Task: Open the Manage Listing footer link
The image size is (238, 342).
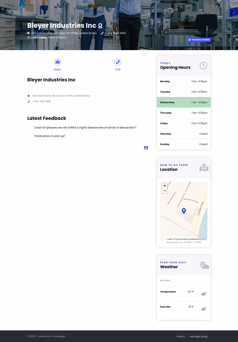Action: [199, 337]
